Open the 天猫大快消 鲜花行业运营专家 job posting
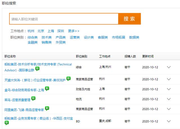The image size is (180, 129). click(x=35, y=80)
